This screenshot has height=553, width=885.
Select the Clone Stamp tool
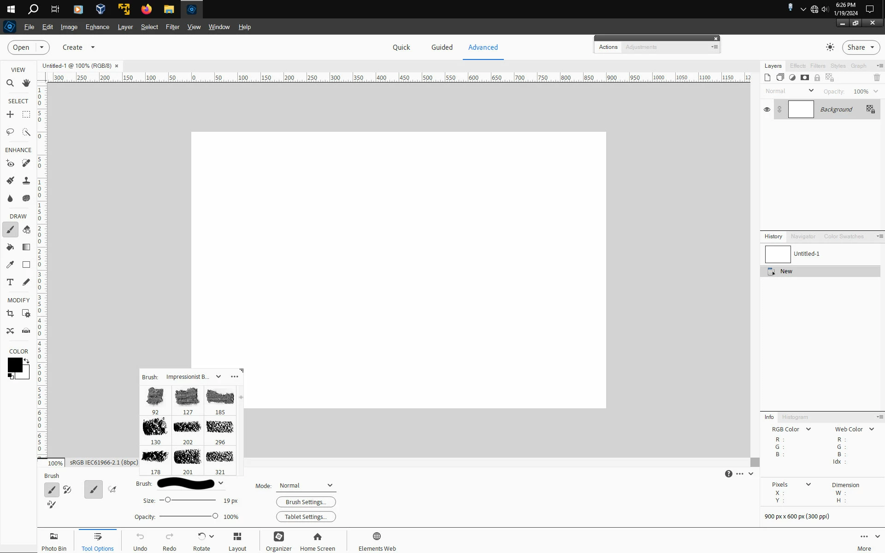[26, 181]
